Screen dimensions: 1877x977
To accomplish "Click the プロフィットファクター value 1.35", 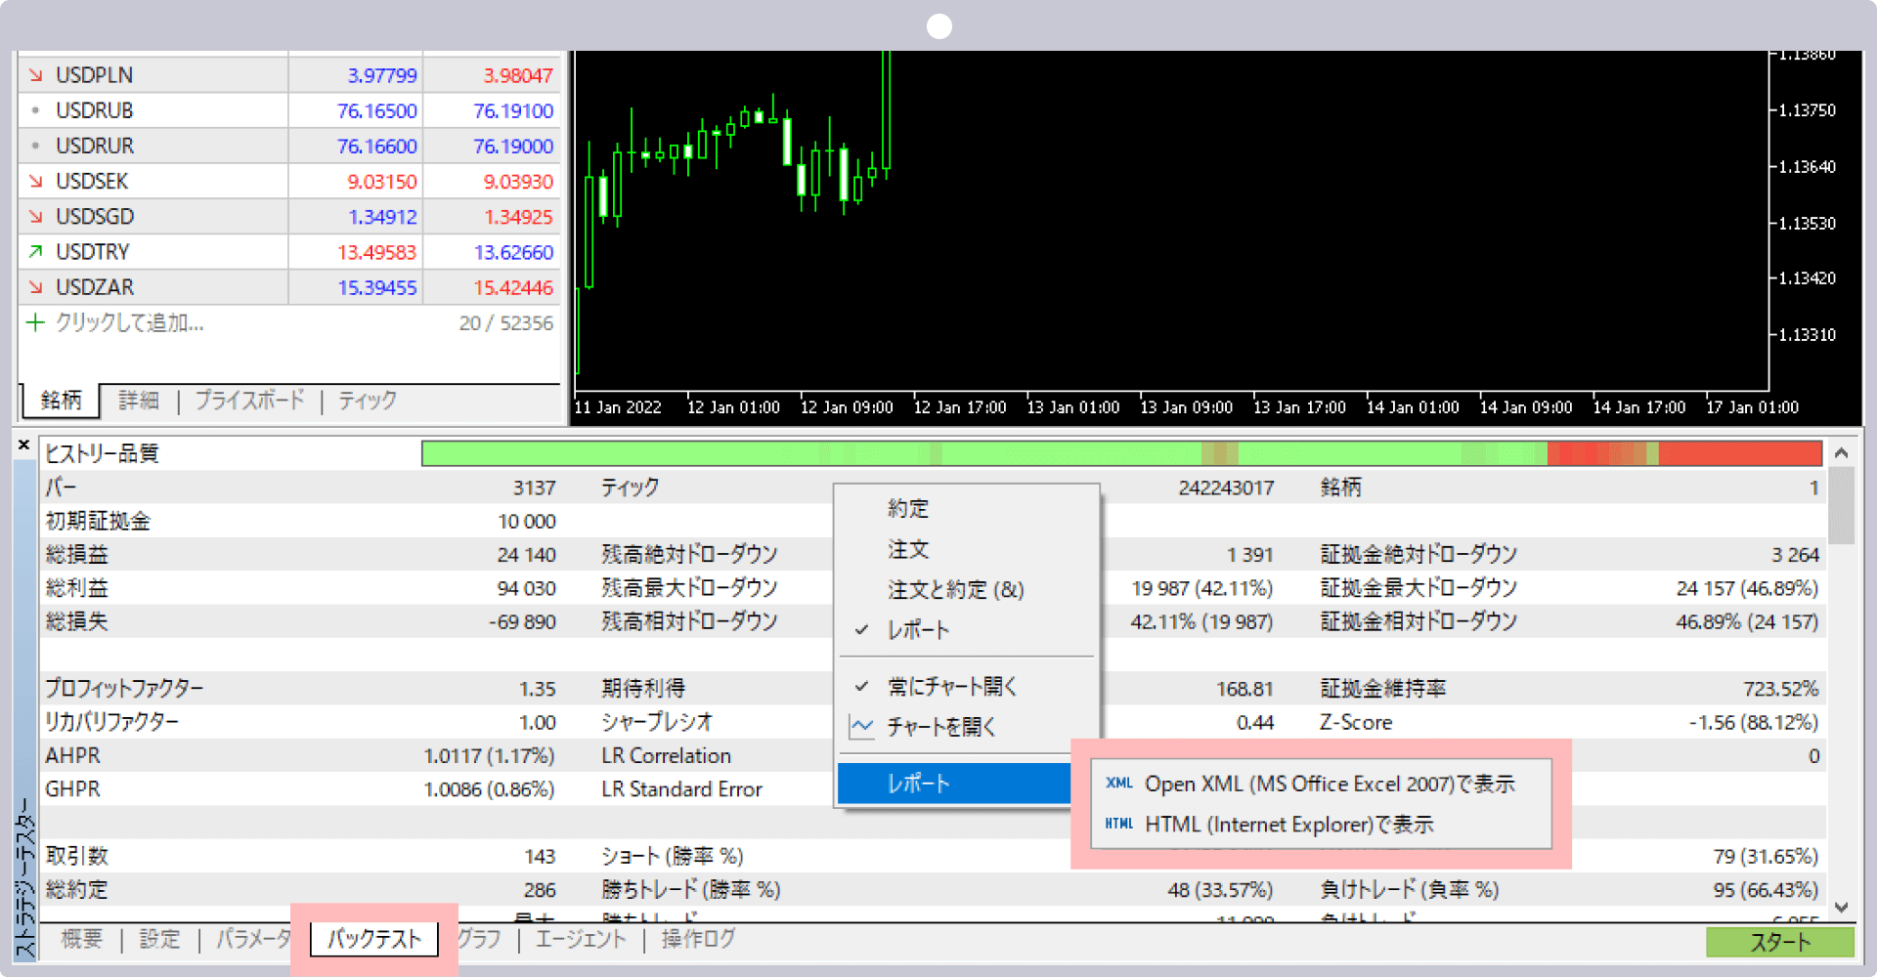I will click(x=538, y=689).
